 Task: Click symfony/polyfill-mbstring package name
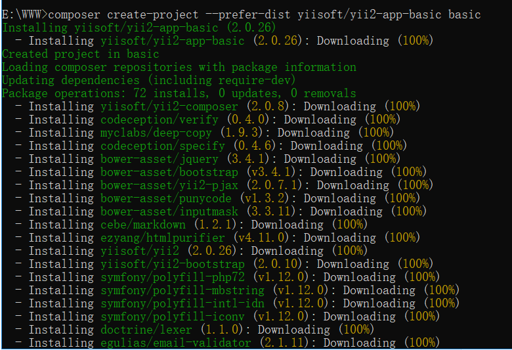(182, 290)
